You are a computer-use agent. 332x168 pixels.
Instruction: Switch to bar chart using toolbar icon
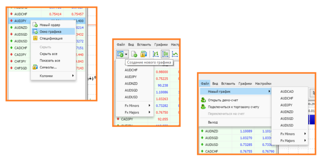(156, 54)
